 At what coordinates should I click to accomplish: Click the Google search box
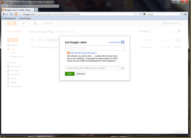(163, 14)
